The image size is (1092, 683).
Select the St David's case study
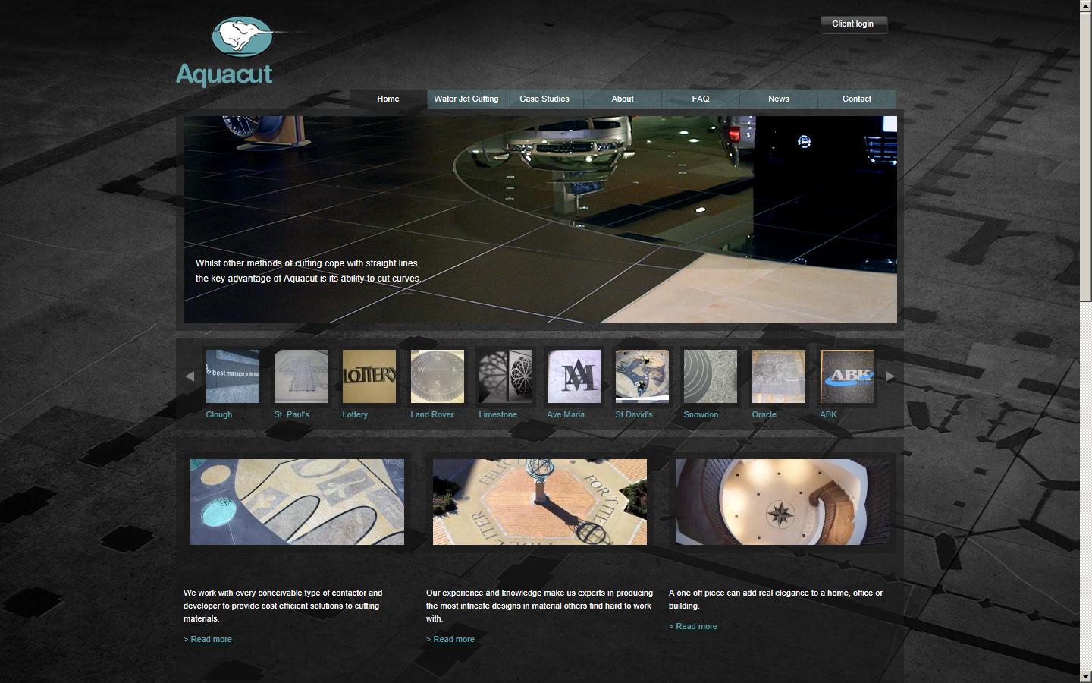(x=642, y=376)
